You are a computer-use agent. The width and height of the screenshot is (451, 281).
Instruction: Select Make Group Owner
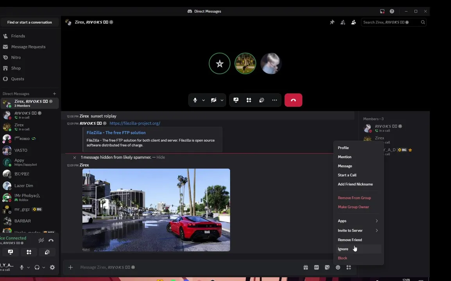(358, 207)
